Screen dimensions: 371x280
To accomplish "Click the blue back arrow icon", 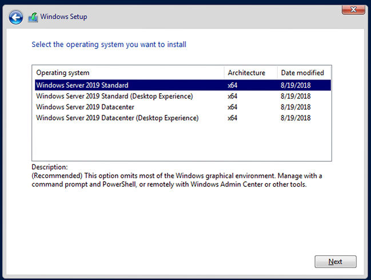I will click(x=17, y=17).
